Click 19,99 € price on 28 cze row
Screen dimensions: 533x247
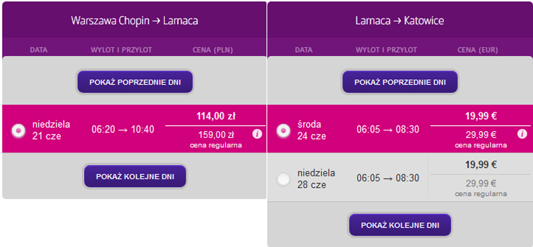coord(481,165)
